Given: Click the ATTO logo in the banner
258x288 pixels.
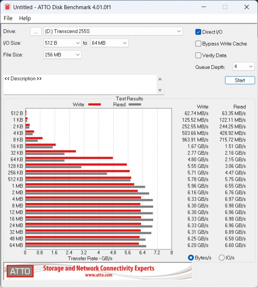Looking at the screenshot, I should tap(20, 271).
